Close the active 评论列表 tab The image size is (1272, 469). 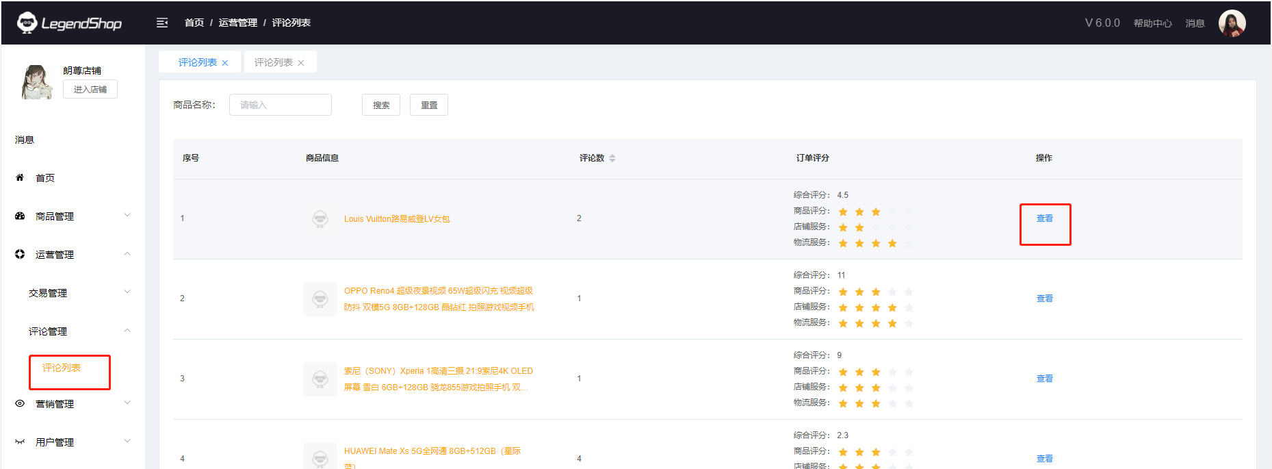(x=225, y=63)
